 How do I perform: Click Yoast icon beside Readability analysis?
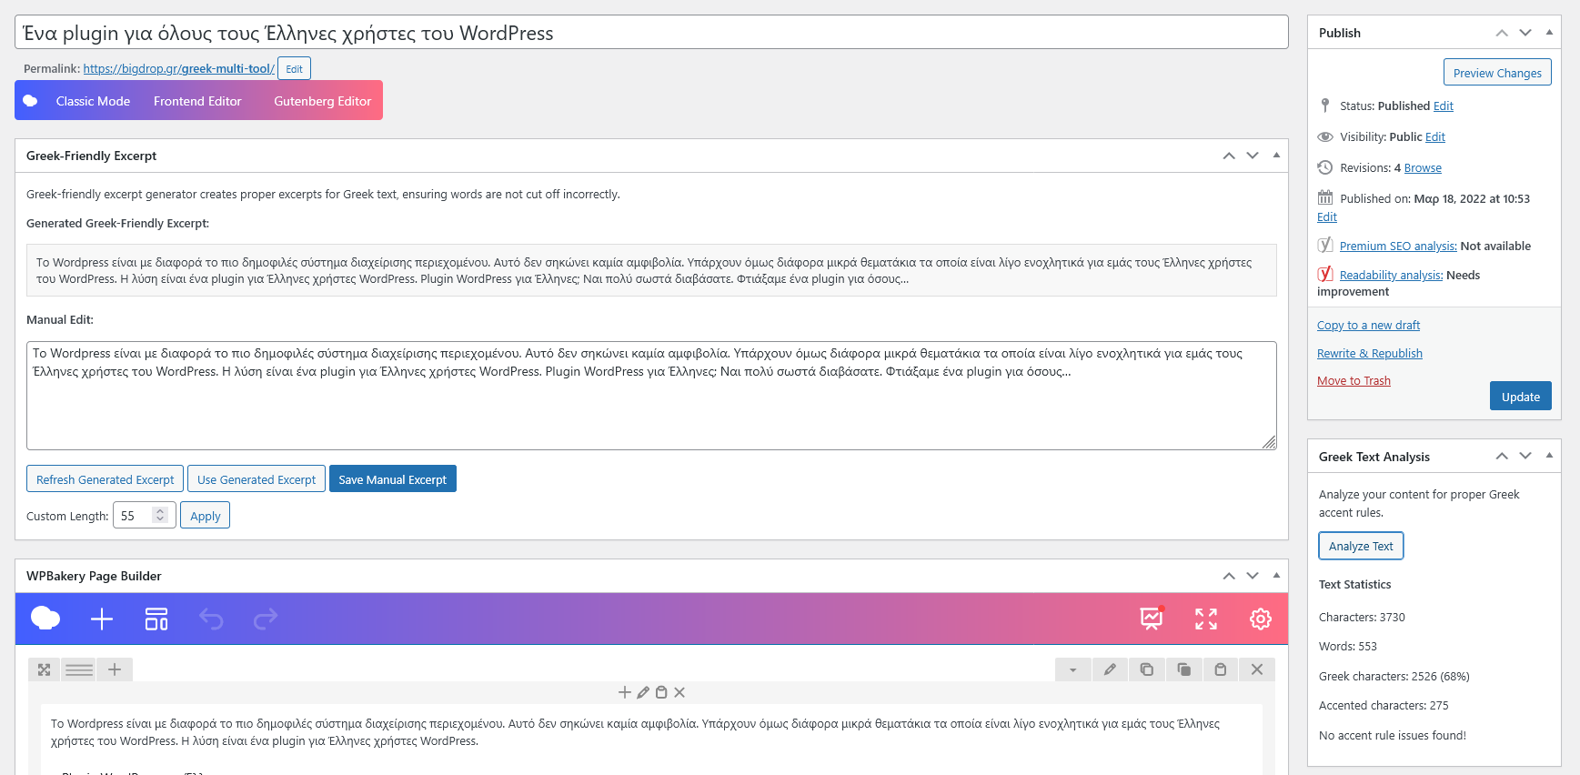coord(1325,274)
